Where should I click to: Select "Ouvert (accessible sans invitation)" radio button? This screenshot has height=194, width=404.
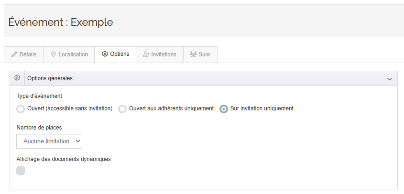(x=21, y=109)
